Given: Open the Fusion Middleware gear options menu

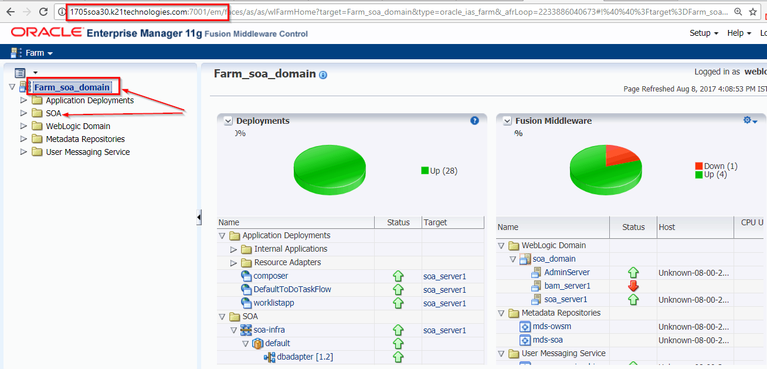Looking at the screenshot, I should point(751,120).
